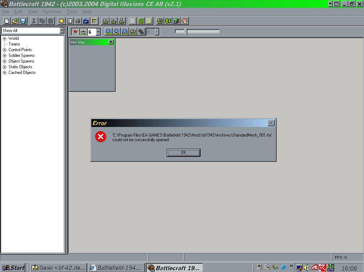The image size is (364, 272).
Task: Click the ATI tray icon
Action: pos(315,268)
